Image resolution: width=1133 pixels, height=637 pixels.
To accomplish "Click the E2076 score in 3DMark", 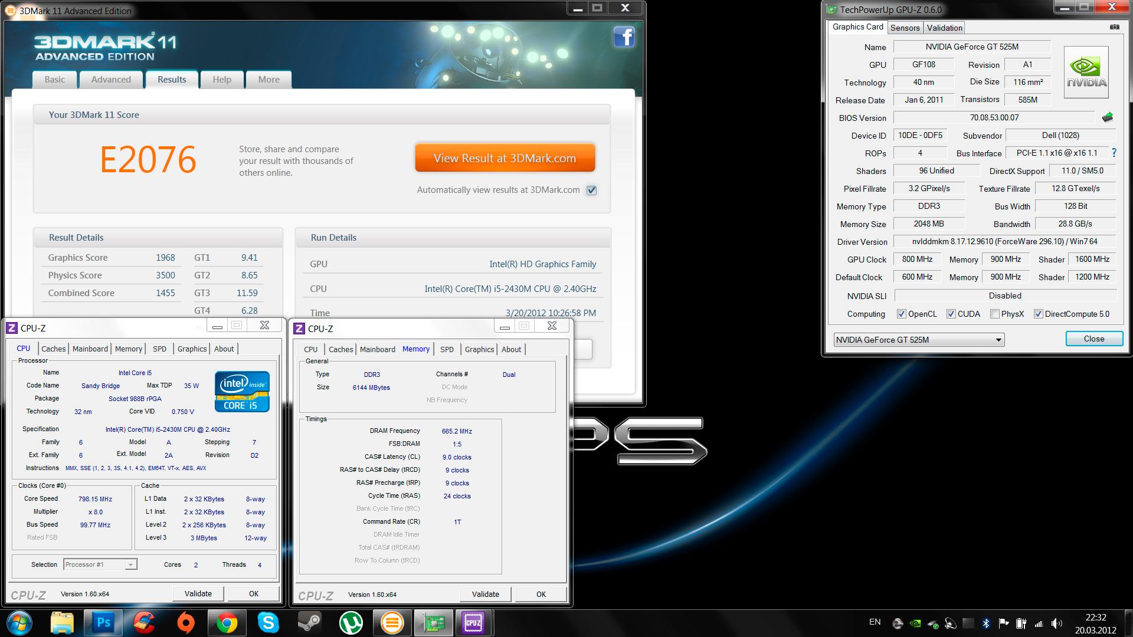I will [148, 159].
